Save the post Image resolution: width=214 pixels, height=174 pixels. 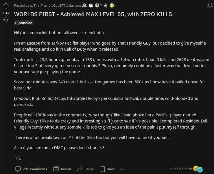click(x=108, y=169)
